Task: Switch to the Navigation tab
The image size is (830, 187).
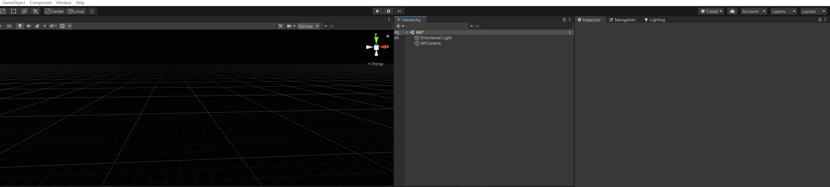Action: [622, 20]
